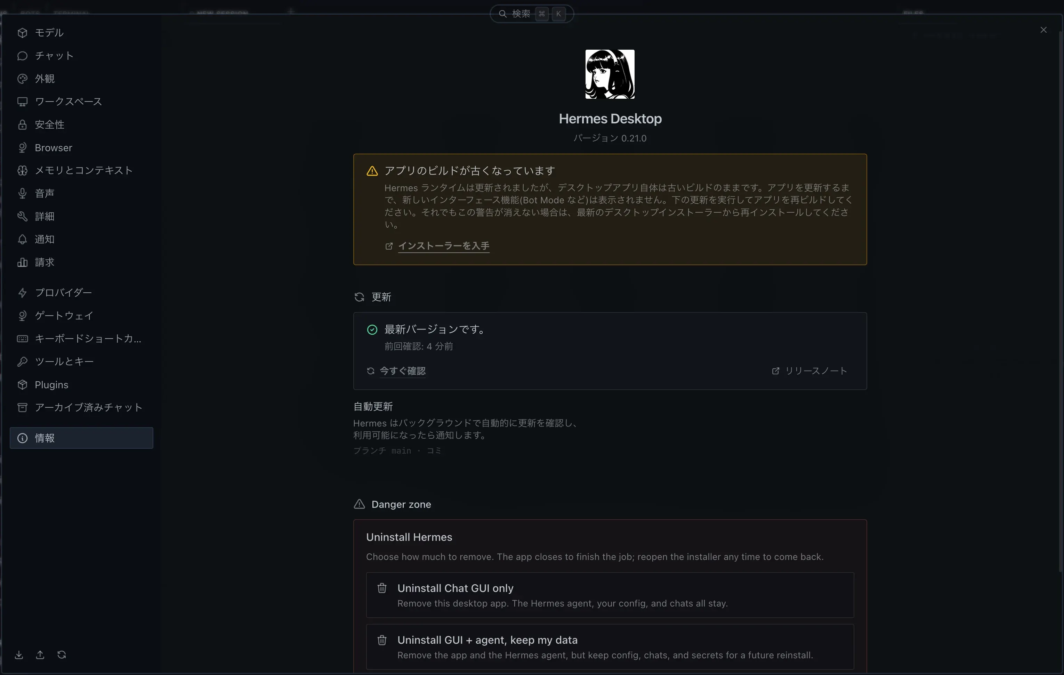Close the settings dialog with X
1064x675 pixels.
click(1043, 30)
